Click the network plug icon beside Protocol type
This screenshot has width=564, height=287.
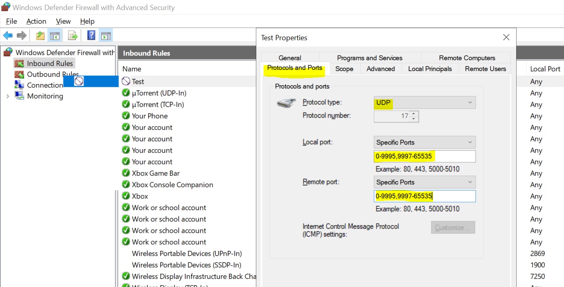pos(286,103)
